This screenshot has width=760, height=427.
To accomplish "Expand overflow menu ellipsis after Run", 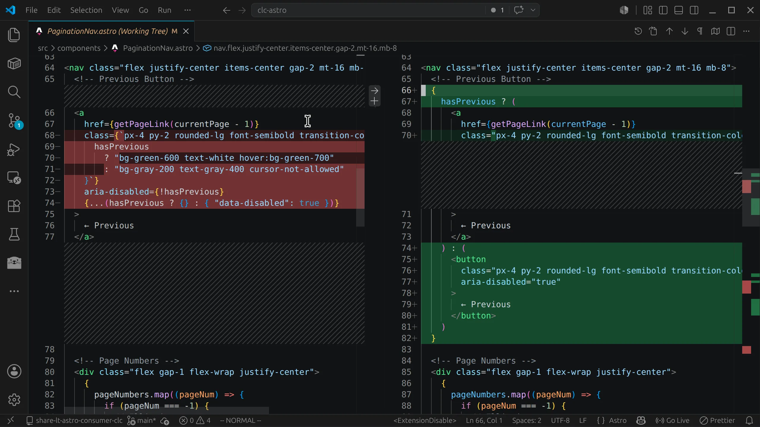I will [187, 10].
